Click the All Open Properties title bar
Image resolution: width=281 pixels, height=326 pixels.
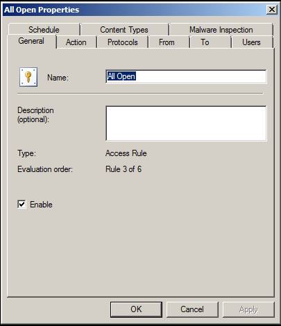[134, 10]
